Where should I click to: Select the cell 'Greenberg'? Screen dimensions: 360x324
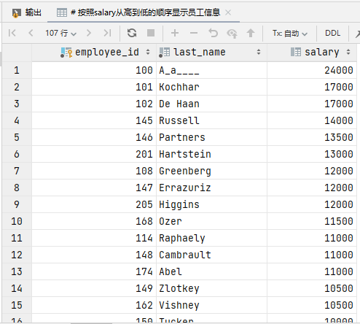pos(211,171)
